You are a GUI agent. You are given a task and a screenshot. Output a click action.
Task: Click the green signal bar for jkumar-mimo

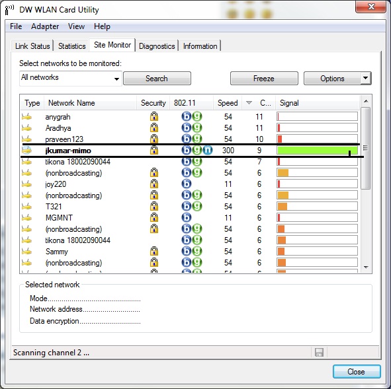(317, 150)
